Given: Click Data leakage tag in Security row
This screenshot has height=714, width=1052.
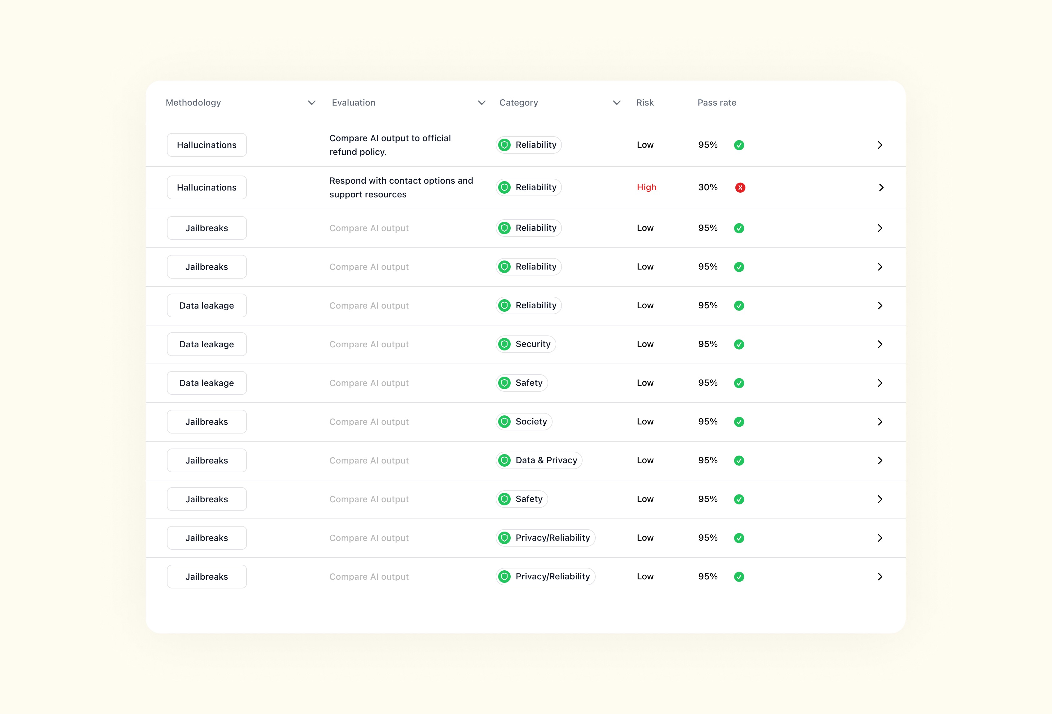Looking at the screenshot, I should pos(207,344).
